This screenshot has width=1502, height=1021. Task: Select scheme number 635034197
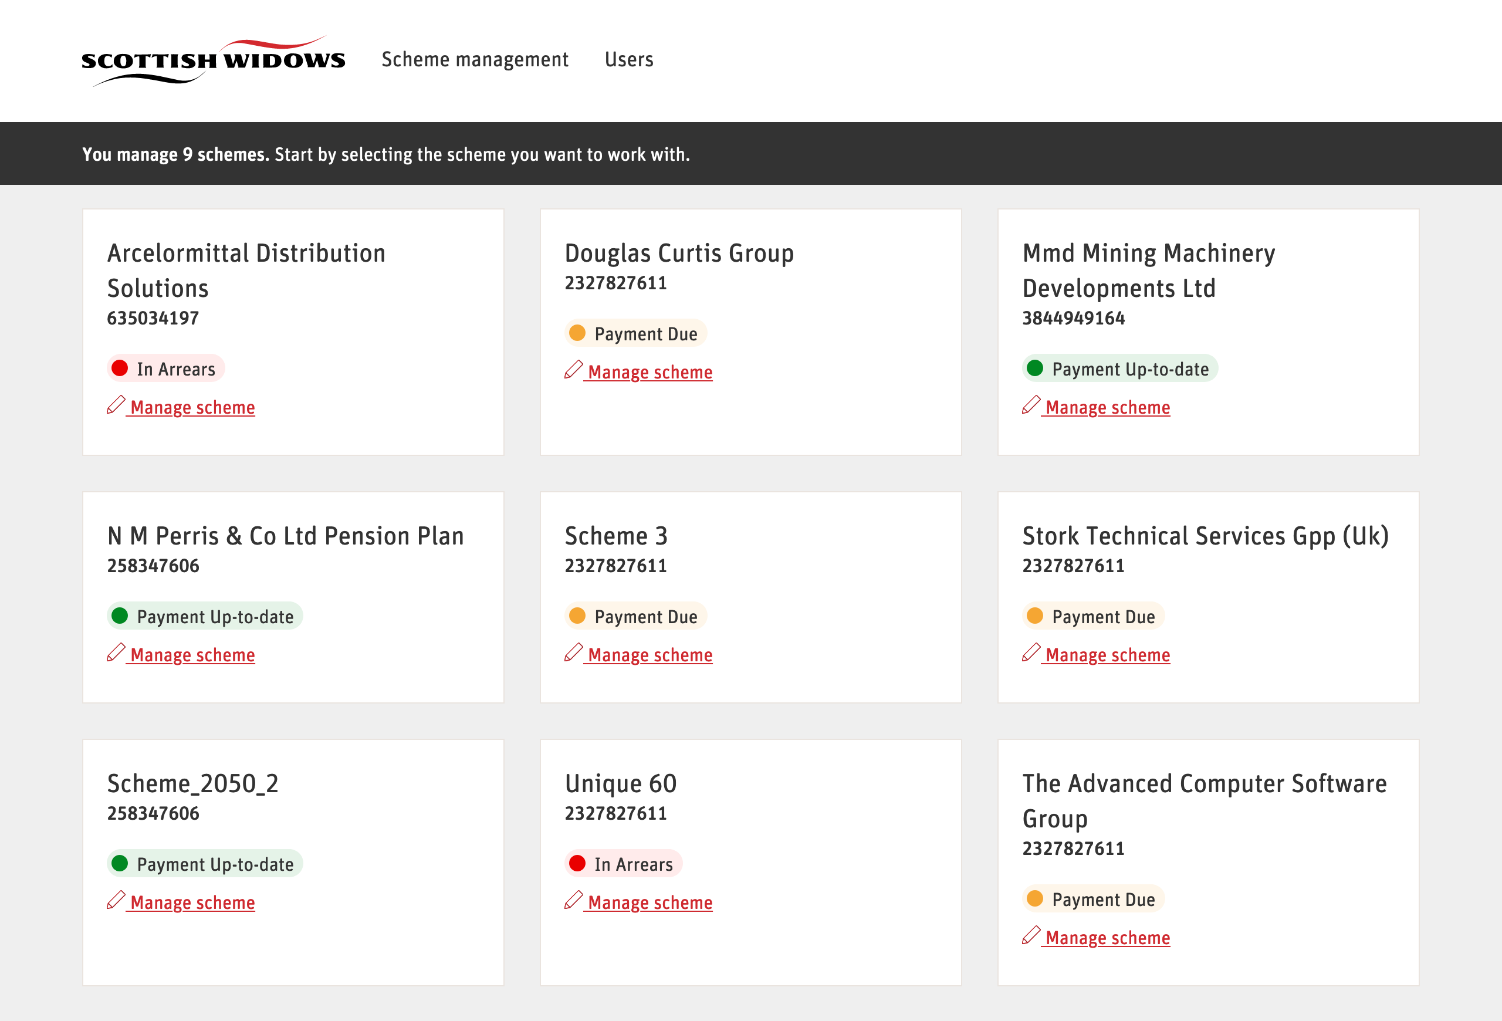[x=153, y=318]
